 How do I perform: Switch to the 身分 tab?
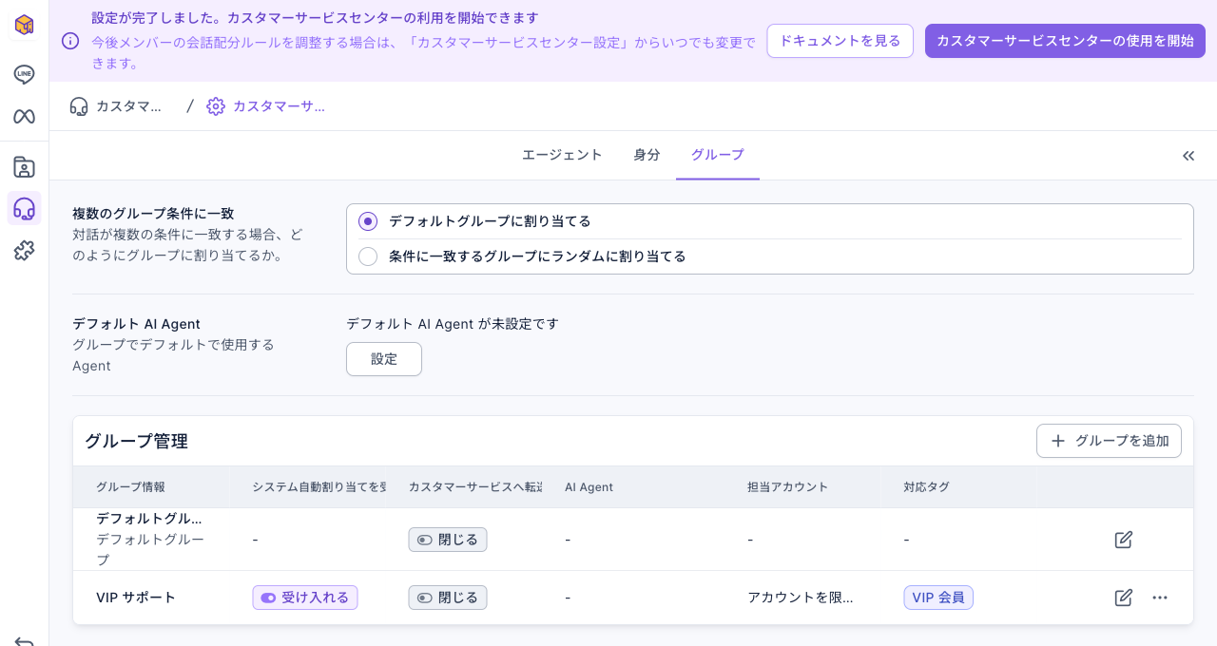tap(647, 155)
